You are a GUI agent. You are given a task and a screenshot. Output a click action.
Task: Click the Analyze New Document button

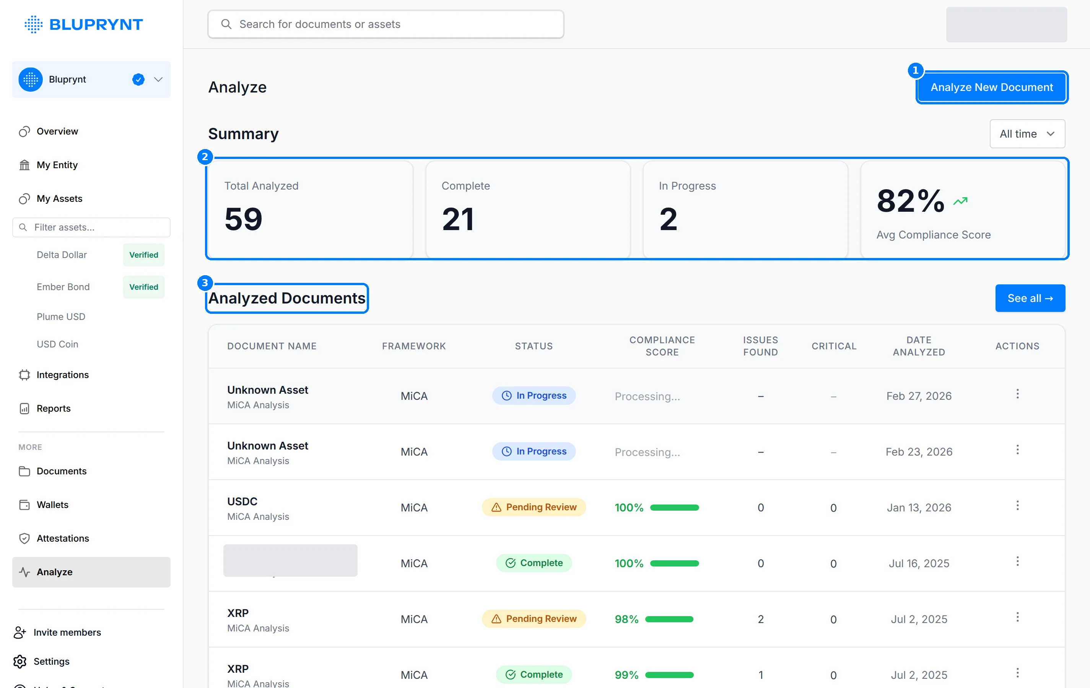[992, 87]
